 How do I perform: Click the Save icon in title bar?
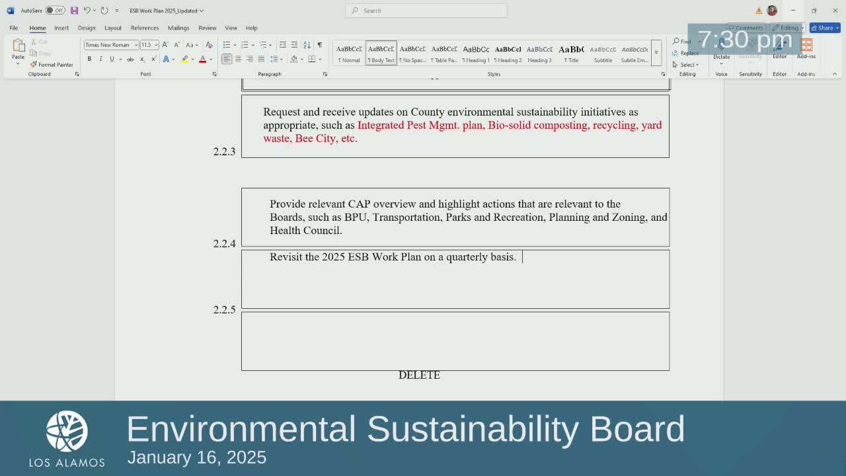point(74,11)
